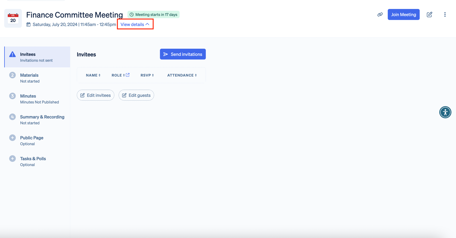Click the edit meeting pencil icon
The width and height of the screenshot is (456, 238).
point(429,15)
